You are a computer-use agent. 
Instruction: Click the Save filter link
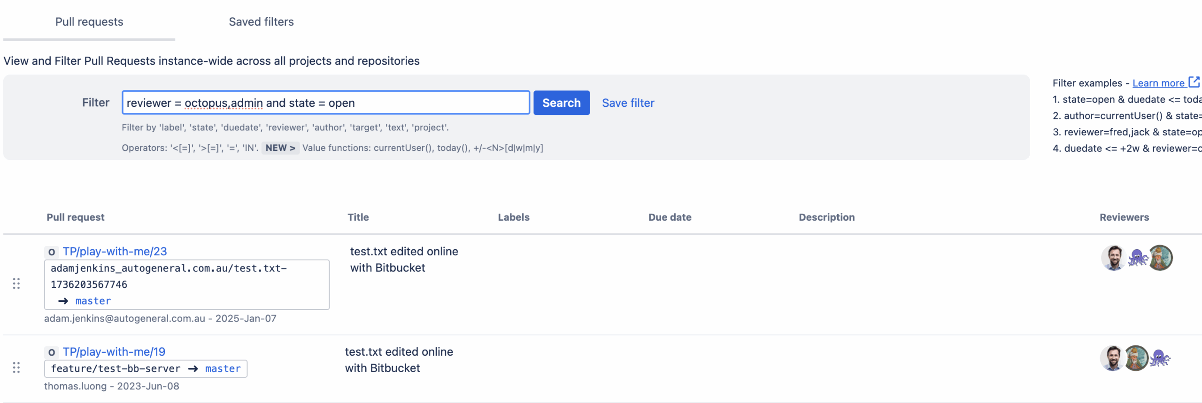(628, 103)
